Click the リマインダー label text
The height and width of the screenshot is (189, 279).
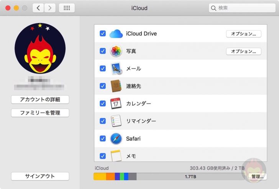pyautogui.click(x=141, y=121)
